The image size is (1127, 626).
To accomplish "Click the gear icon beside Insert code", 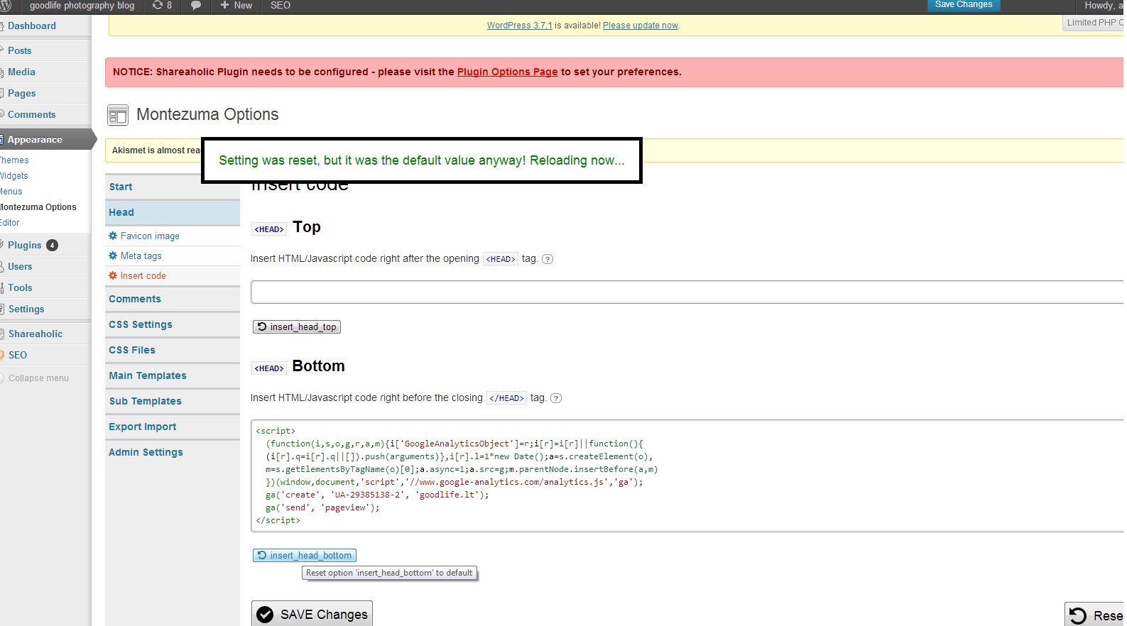I will pyautogui.click(x=112, y=275).
